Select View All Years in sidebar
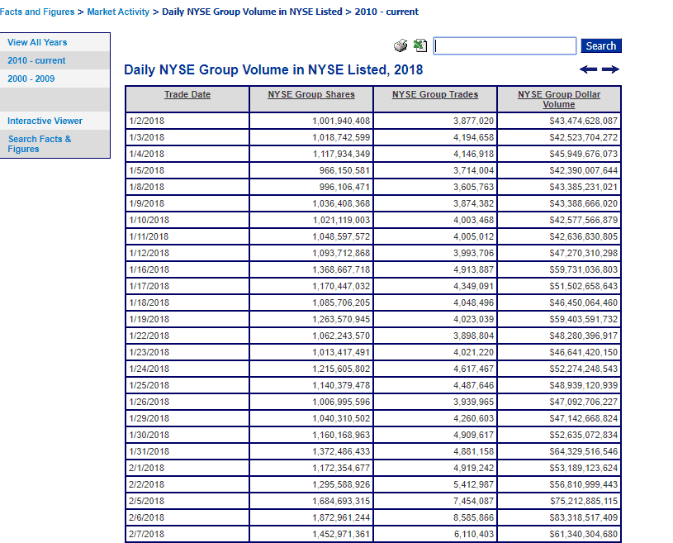The height and width of the screenshot is (543, 673). pos(37,42)
